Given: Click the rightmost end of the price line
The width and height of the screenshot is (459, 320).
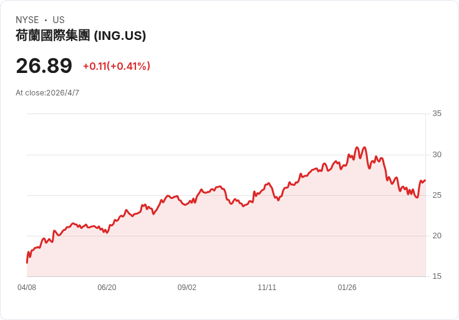Looking at the screenshot, I should (425, 180).
